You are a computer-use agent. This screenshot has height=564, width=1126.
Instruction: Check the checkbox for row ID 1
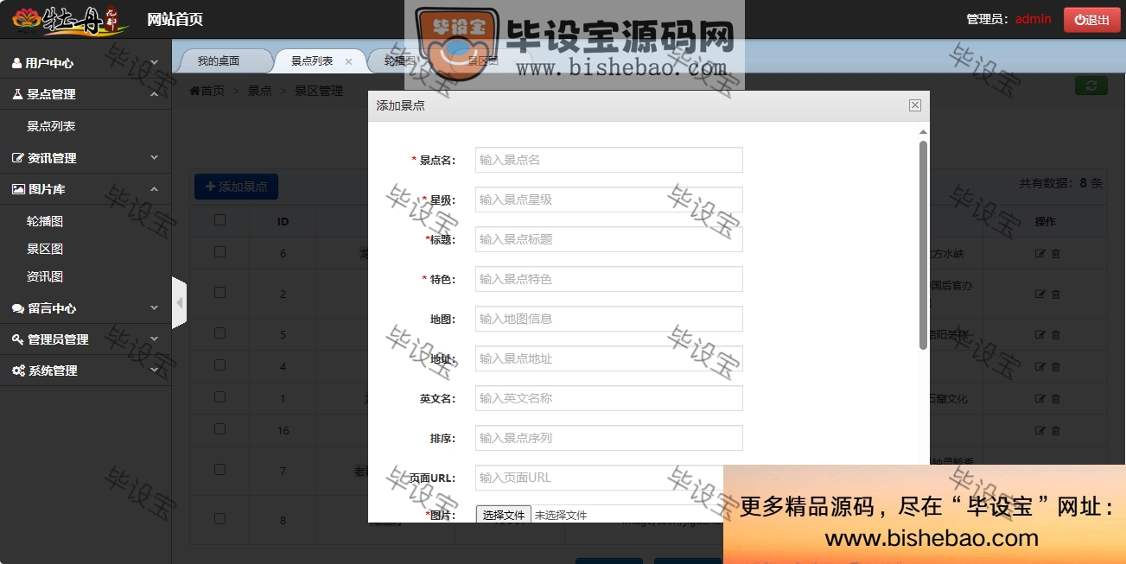tap(219, 397)
